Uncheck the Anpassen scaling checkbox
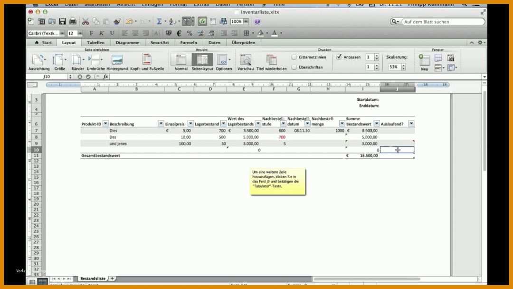The width and height of the screenshot is (513, 289). pyautogui.click(x=339, y=57)
